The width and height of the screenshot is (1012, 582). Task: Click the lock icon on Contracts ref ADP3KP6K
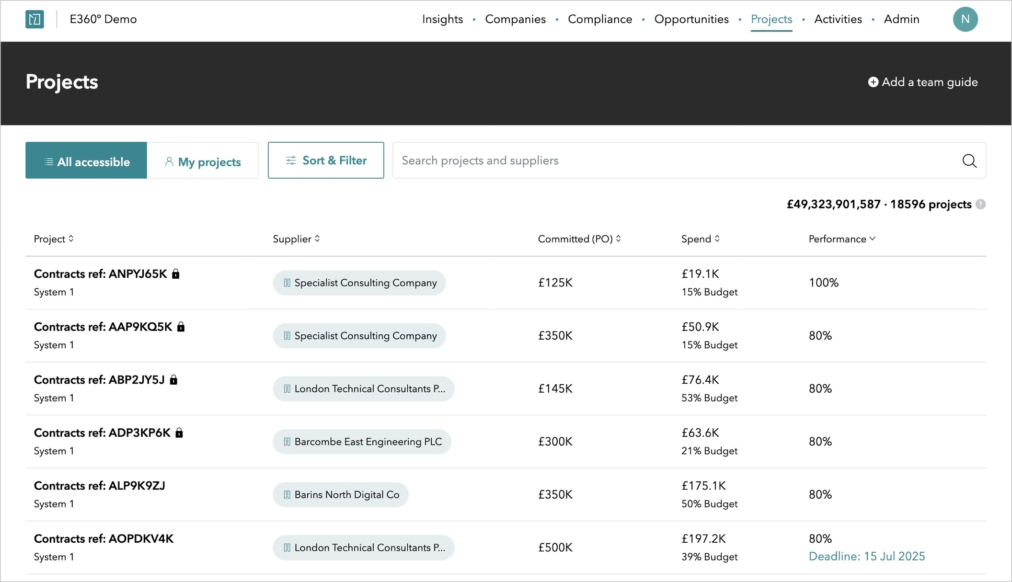coord(179,432)
